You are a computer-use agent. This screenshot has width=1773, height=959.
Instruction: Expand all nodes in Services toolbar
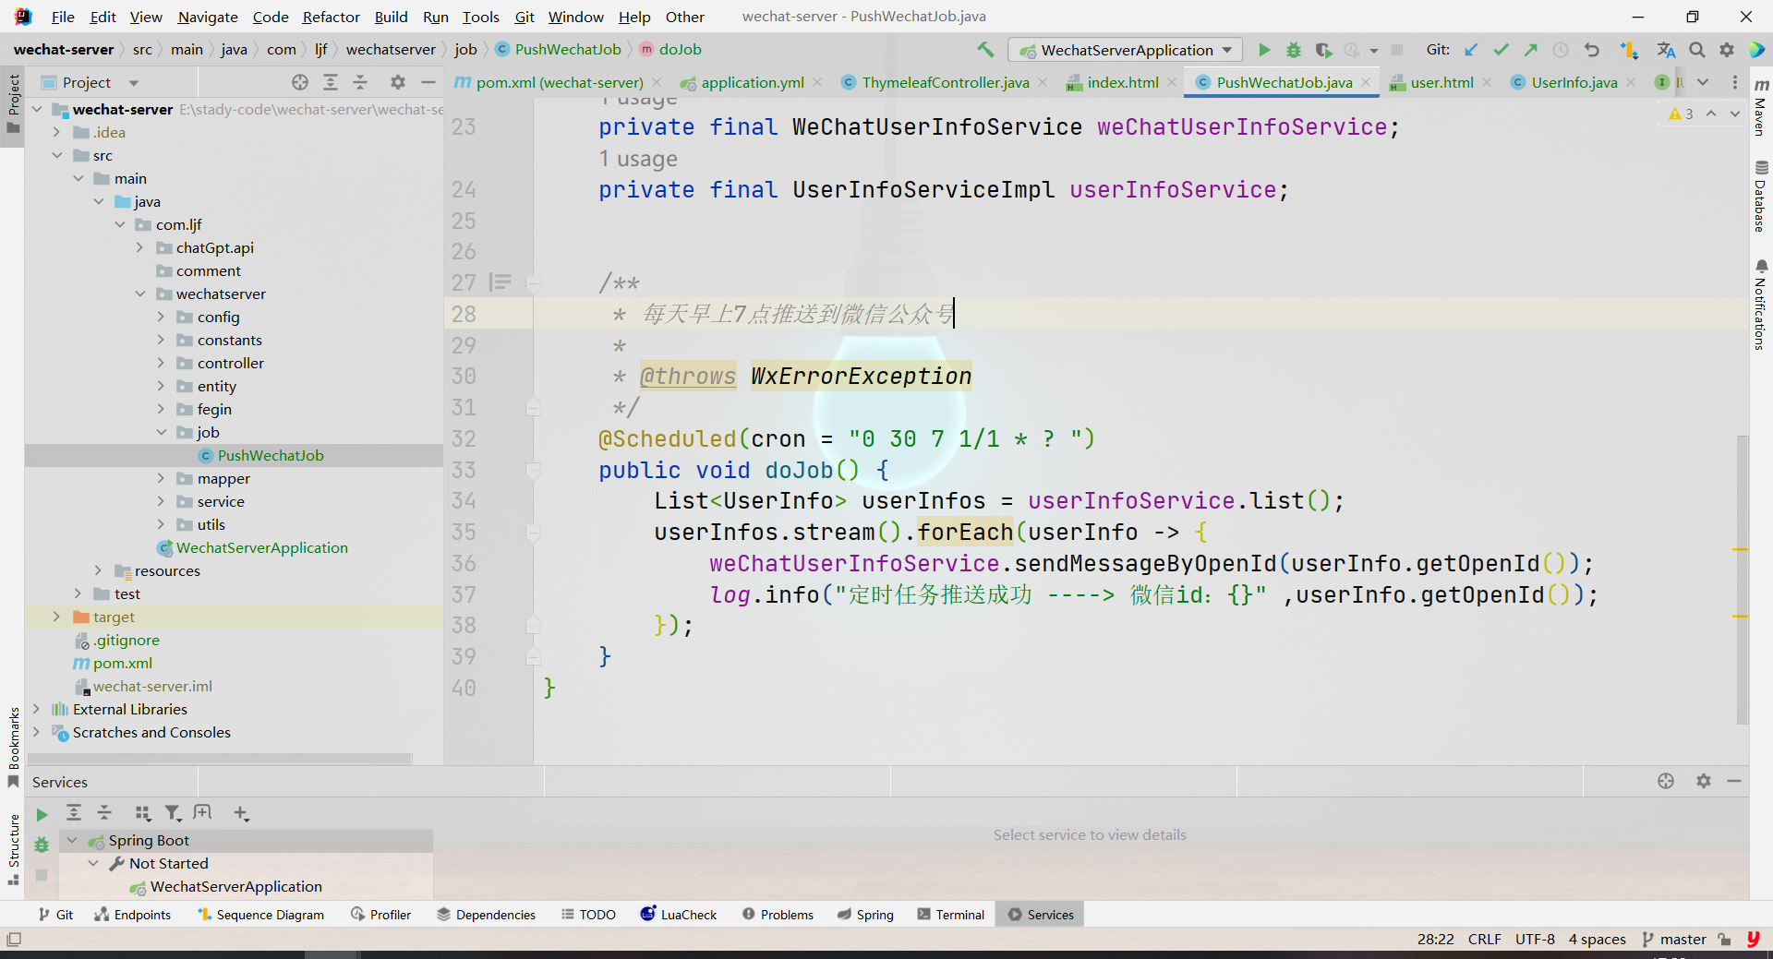tap(74, 812)
